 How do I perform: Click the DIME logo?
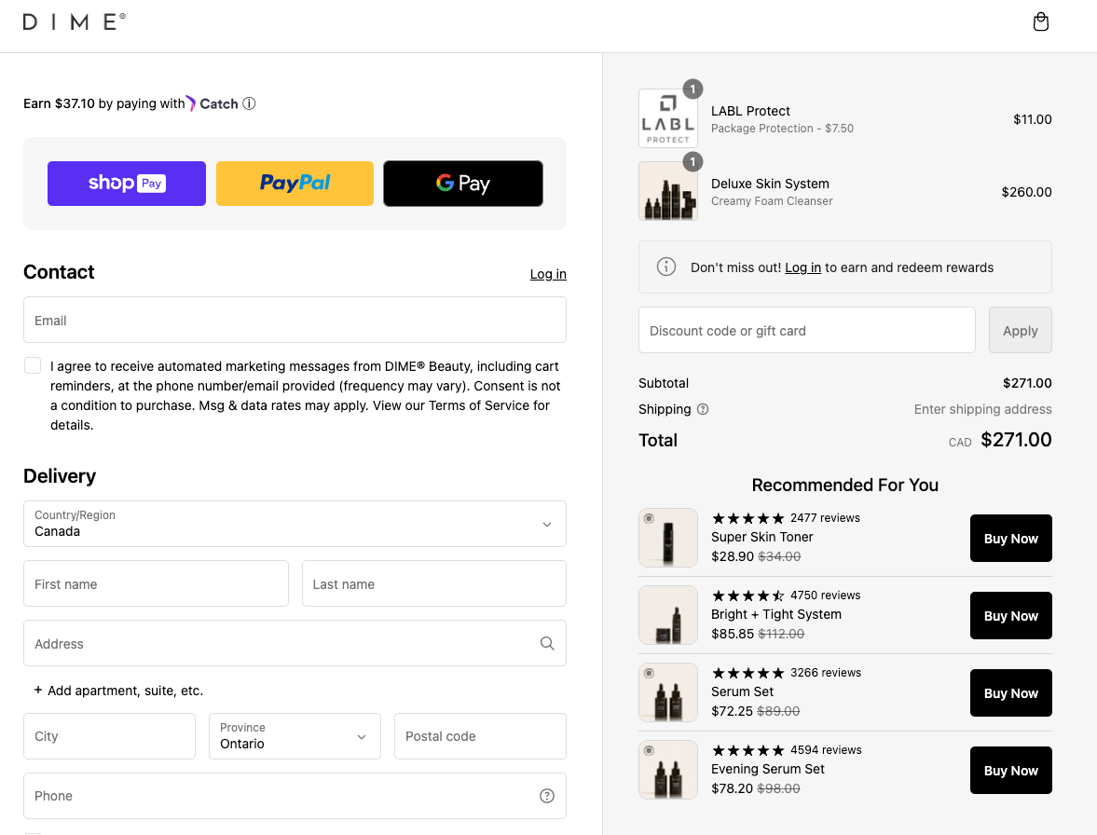coord(75,21)
